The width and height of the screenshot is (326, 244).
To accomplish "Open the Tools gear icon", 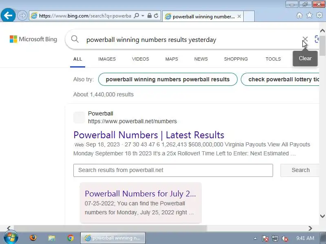I will [x=319, y=15].
